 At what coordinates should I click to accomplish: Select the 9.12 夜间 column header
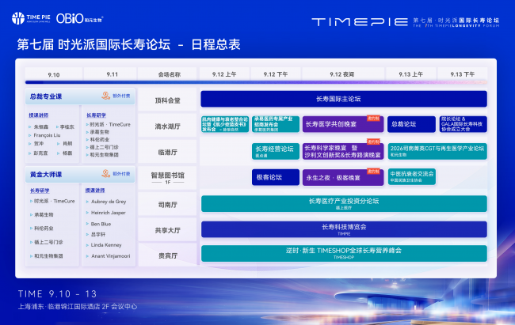(x=342, y=74)
